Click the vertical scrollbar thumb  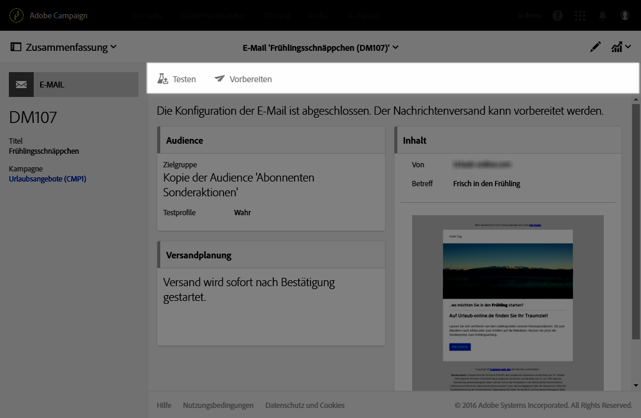pos(636,222)
